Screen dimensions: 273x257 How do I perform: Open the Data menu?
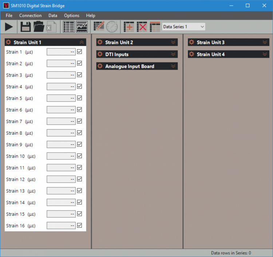pyautogui.click(x=53, y=16)
